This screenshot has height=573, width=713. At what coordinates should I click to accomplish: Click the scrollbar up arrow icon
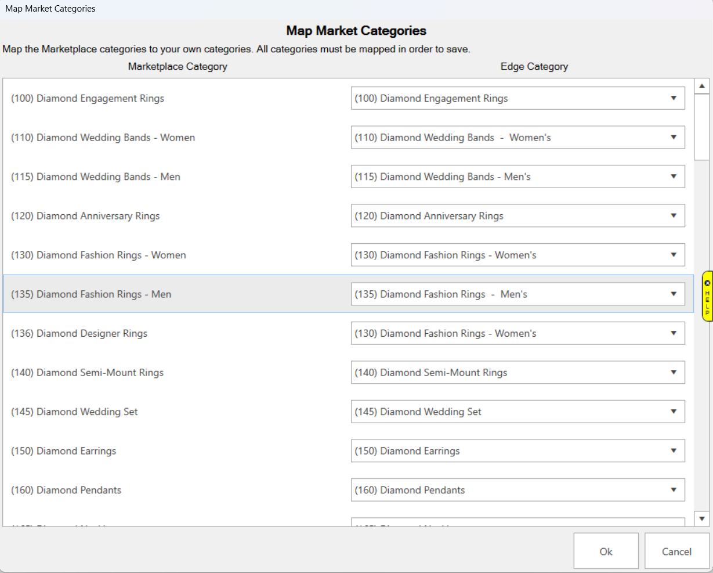(702, 85)
